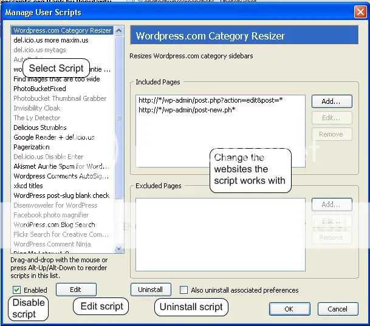Click the Edit button below script list
The width and height of the screenshot is (370, 326).
coord(76,290)
